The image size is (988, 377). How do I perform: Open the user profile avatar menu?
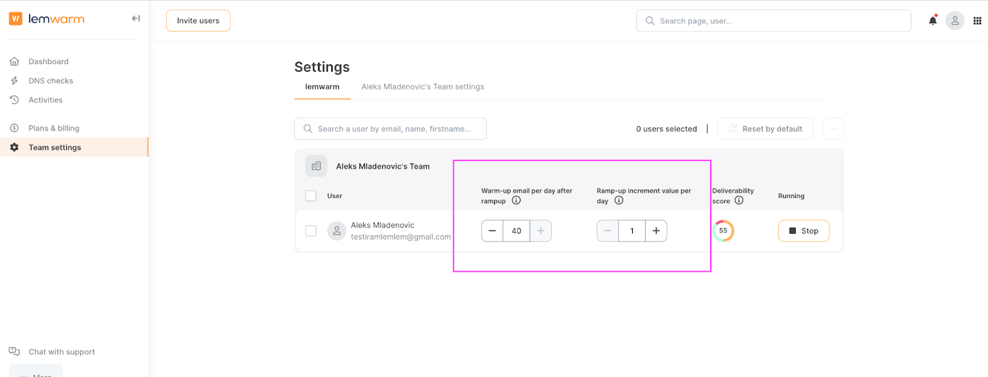955,21
